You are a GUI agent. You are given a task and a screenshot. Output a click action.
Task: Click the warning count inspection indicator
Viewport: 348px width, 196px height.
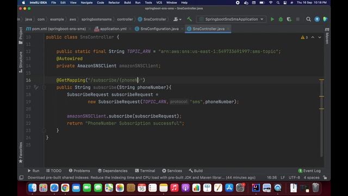[x=304, y=38]
